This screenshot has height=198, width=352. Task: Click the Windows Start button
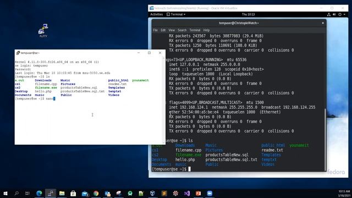coord(5,193)
